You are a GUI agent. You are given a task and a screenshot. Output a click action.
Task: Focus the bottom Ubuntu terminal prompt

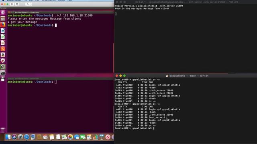pos(56,82)
